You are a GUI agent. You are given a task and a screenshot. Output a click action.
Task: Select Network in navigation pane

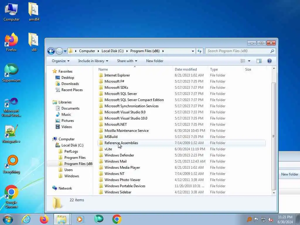(x=65, y=188)
